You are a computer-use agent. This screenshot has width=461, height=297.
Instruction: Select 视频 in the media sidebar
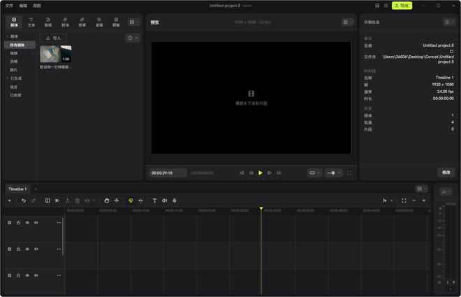14,53
